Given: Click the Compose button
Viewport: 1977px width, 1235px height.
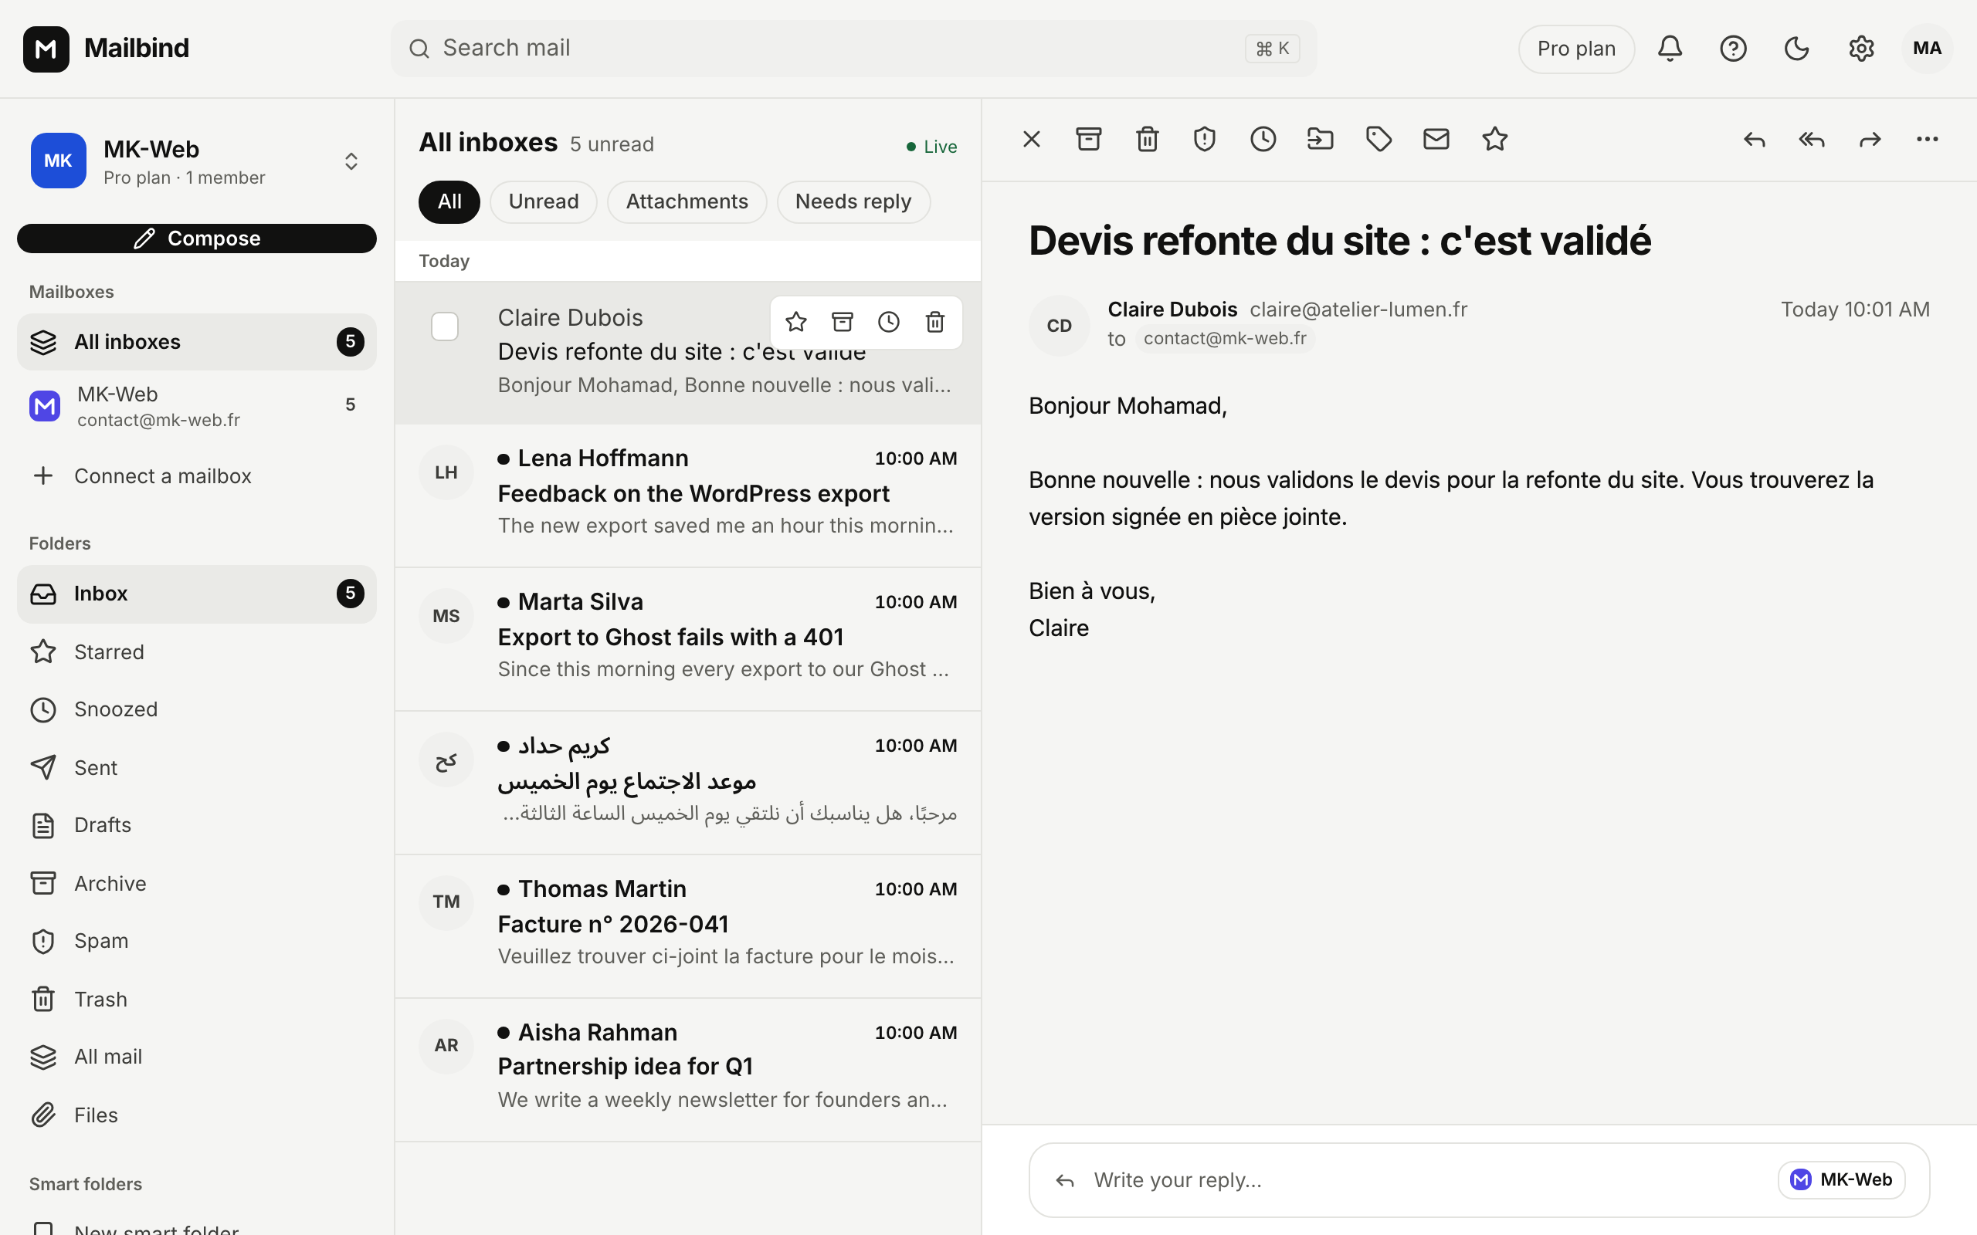Looking at the screenshot, I should click(197, 239).
